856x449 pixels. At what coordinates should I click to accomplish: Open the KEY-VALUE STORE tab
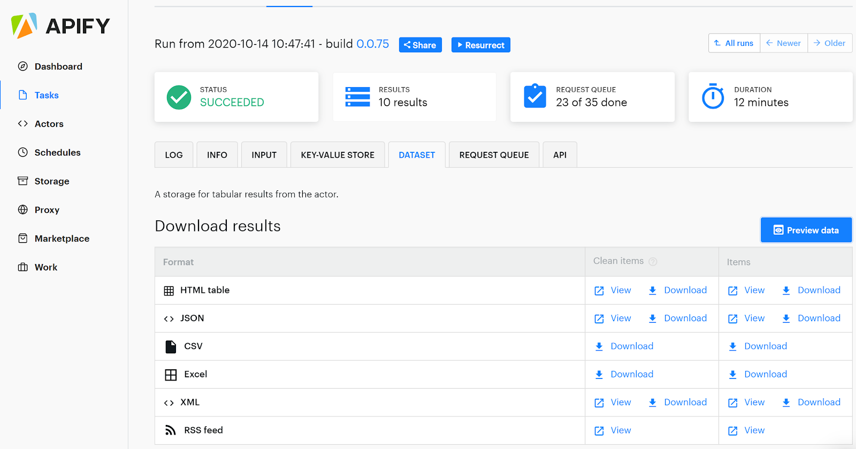(338, 155)
